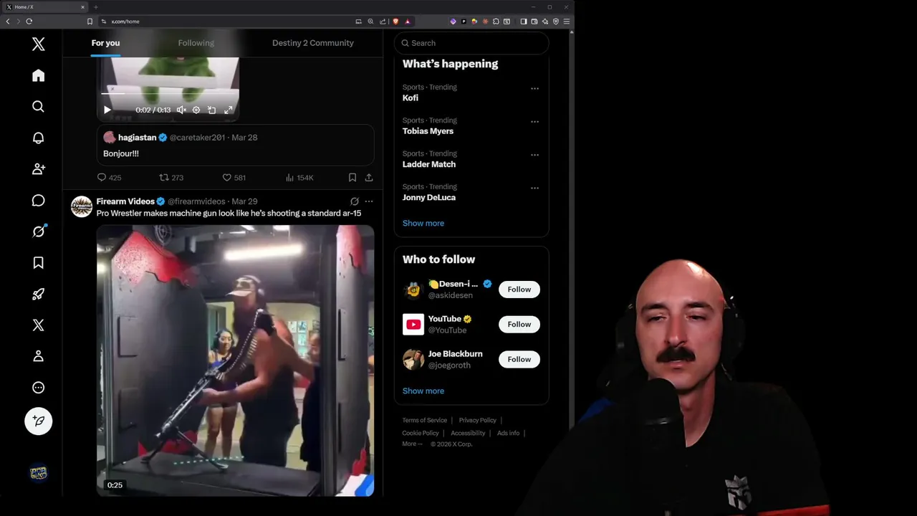Open the Follow people icon in sidebar
The height and width of the screenshot is (516, 917).
[39, 169]
